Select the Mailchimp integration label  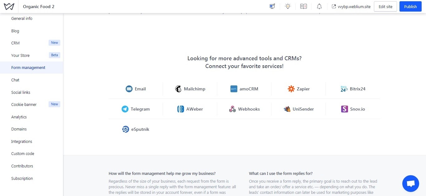click(195, 89)
